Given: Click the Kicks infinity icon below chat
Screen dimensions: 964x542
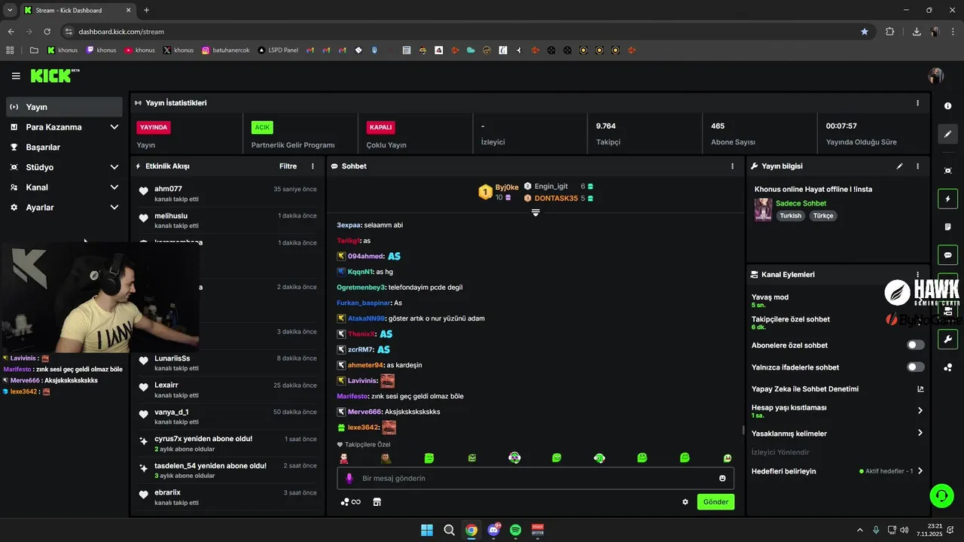Looking at the screenshot, I should [x=351, y=502].
